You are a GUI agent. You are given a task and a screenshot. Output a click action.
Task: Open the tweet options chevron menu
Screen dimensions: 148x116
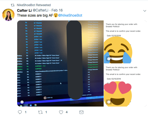pos(145,11)
